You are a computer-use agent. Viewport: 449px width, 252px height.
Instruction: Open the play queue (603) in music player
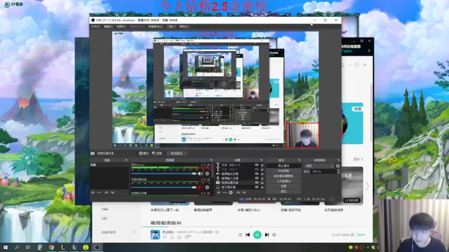[x=361, y=235]
